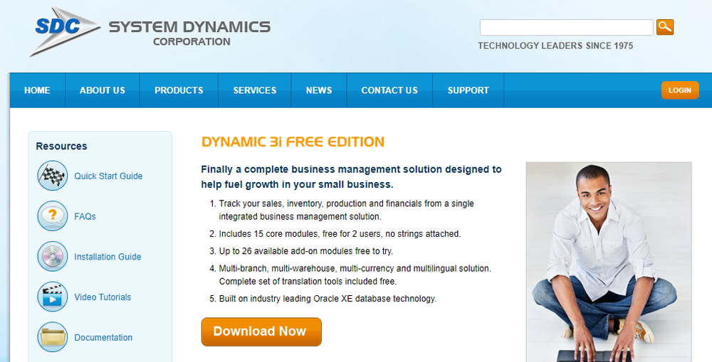Click the 'Up to 26 available add-on modules' item
712x362 pixels.
[306, 251]
